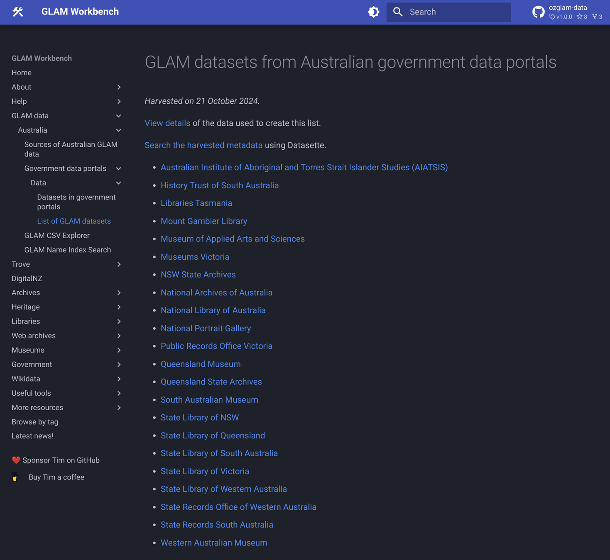Expand the Government section chevron
This screenshot has width=610, height=560.
click(x=119, y=365)
